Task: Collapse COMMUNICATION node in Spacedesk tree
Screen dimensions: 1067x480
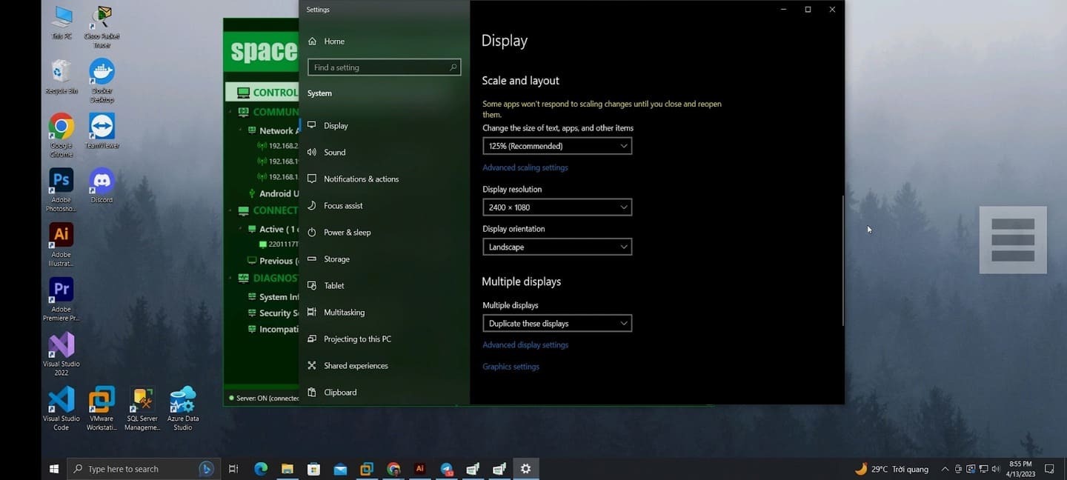Action: 230,112
